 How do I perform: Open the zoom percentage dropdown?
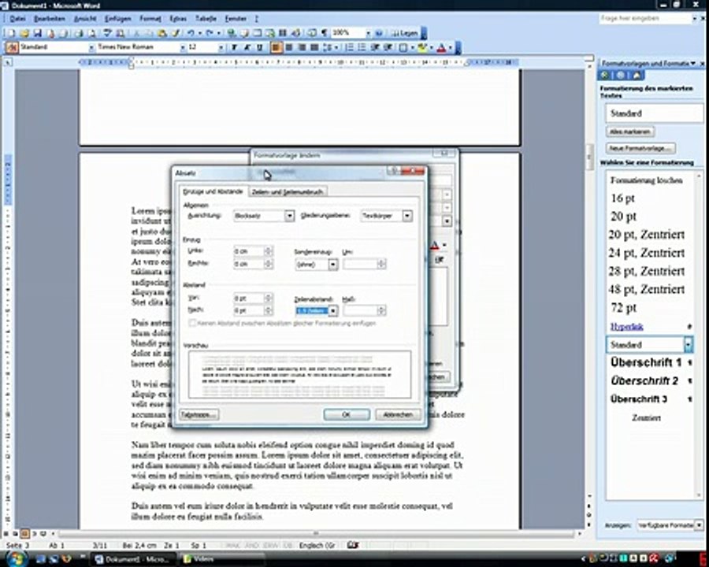coord(368,33)
